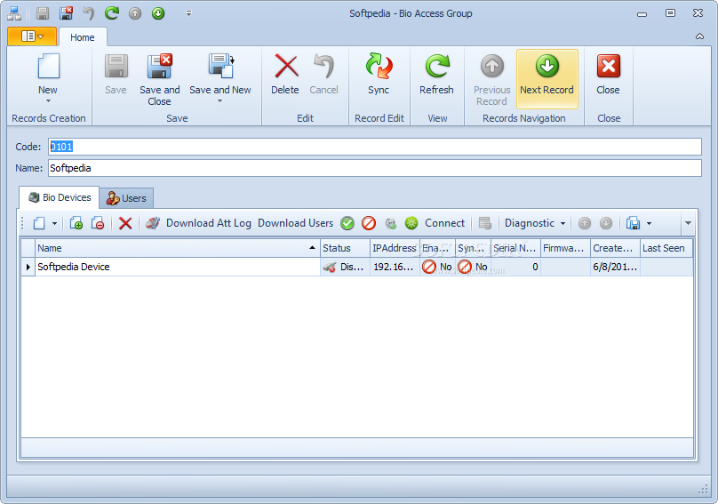
Task: Click the Create... column header
Action: pos(616,248)
